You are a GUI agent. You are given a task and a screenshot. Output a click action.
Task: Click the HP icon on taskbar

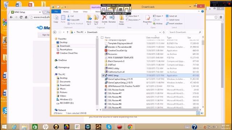[x=45, y=127]
